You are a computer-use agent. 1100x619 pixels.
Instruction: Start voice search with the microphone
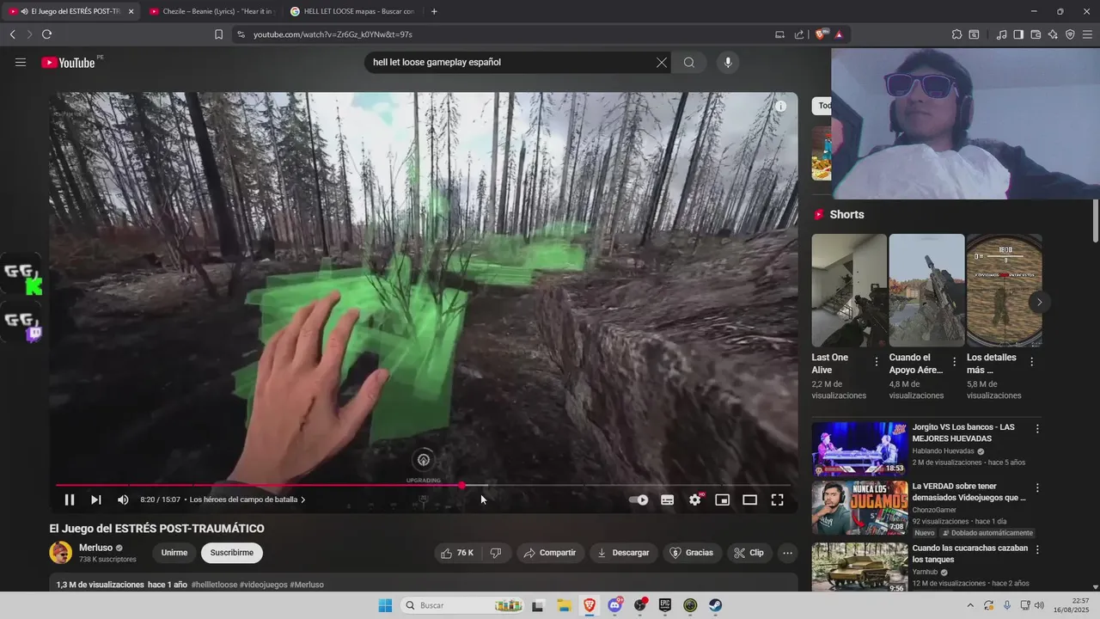728,62
